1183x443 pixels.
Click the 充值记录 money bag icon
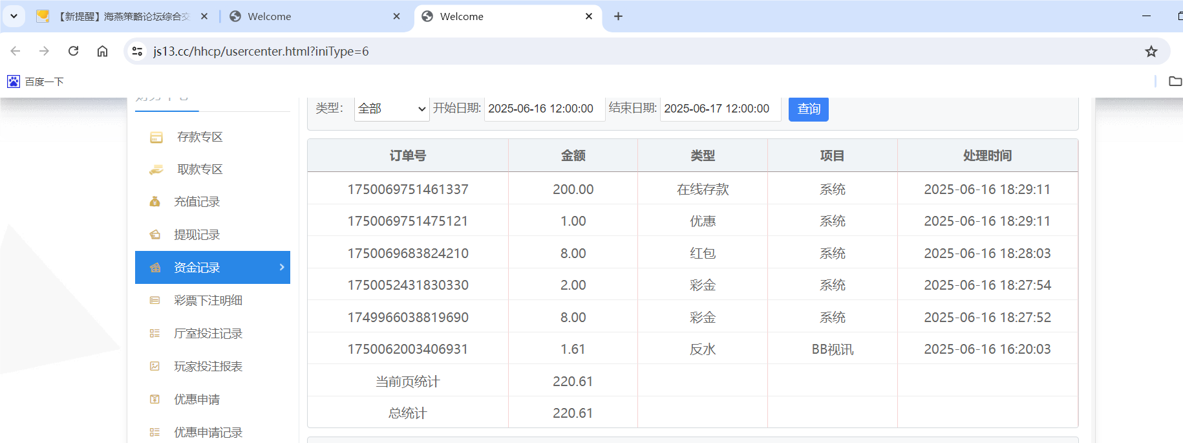point(155,202)
